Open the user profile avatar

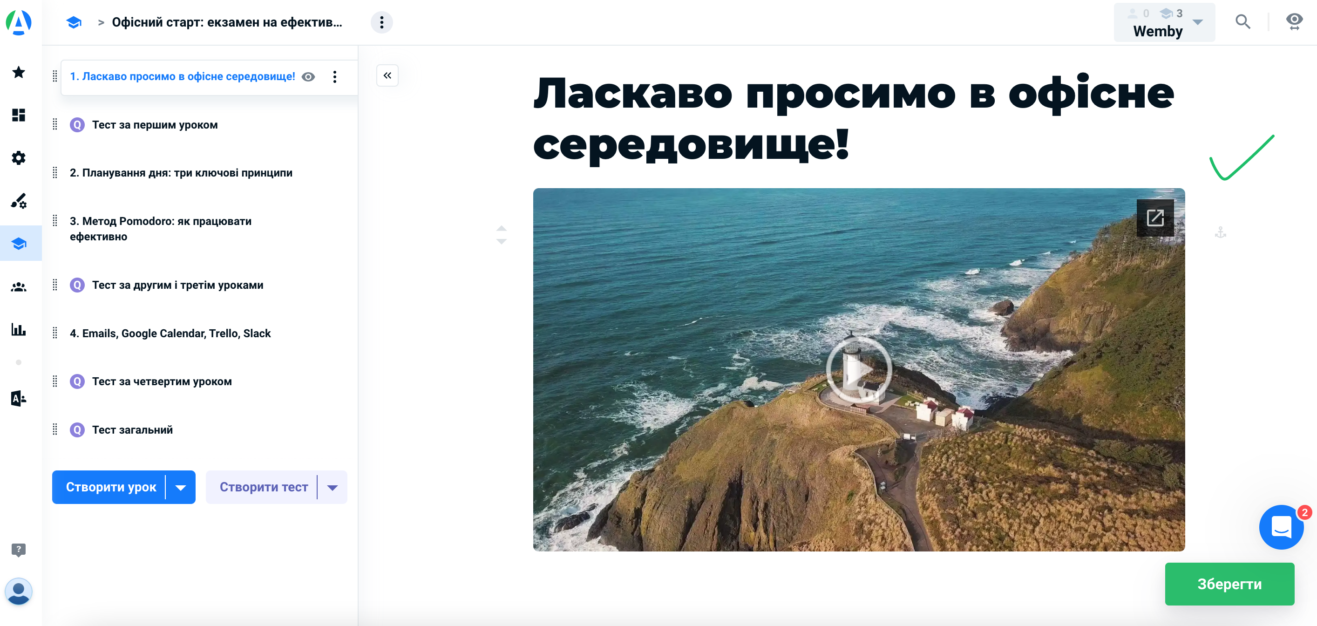tap(19, 591)
